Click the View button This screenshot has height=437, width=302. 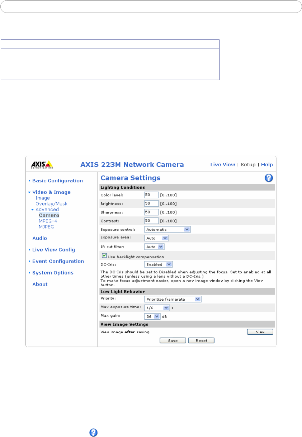260,332
